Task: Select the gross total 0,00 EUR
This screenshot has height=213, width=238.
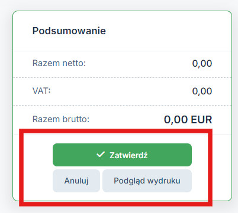Action: [188, 120]
